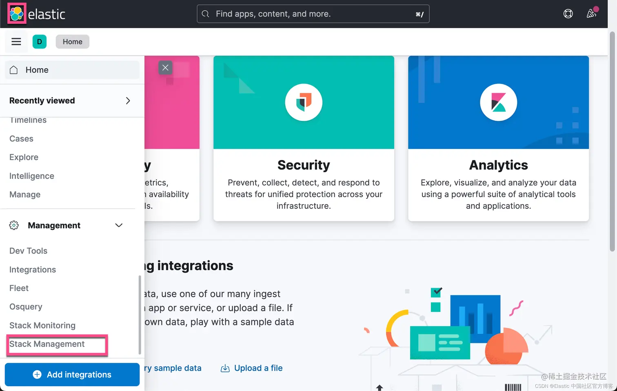617x391 pixels.
Task: Open Explore in the side nav
Action: click(24, 157)
